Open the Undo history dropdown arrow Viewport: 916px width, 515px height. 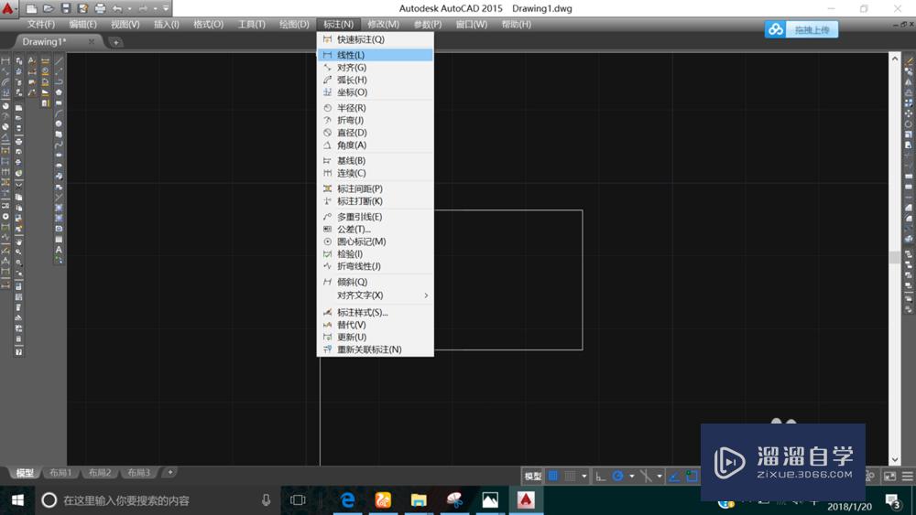click(129, 9)
